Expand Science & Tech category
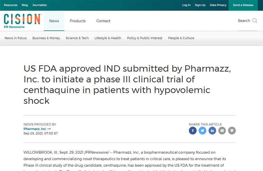 pos(77,38)
